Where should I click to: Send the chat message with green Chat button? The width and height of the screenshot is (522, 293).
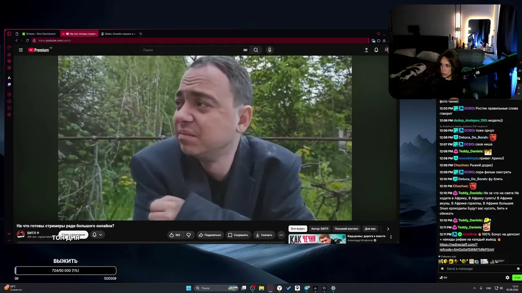(x=517, y=278)
